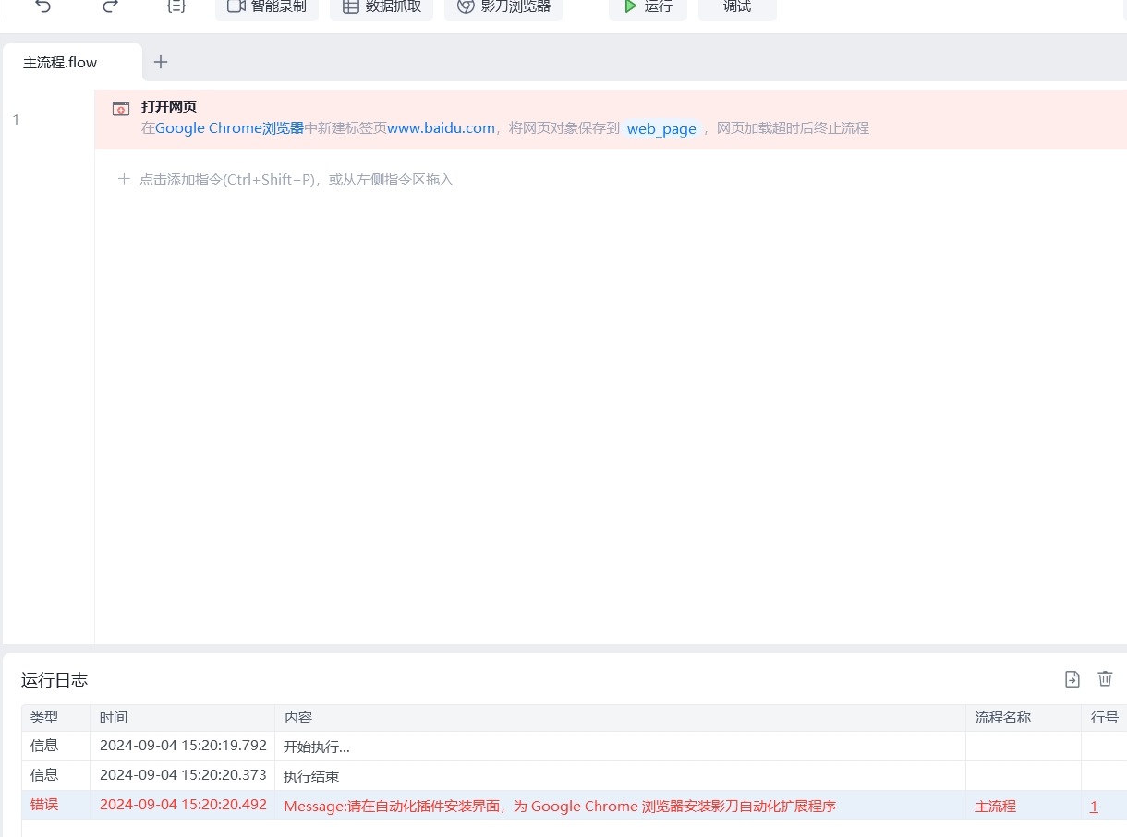Image resolution: width=1127 pixels, height=837 pixels.
Task: Click the error row line number 1 link
Action: [1094, 806]
